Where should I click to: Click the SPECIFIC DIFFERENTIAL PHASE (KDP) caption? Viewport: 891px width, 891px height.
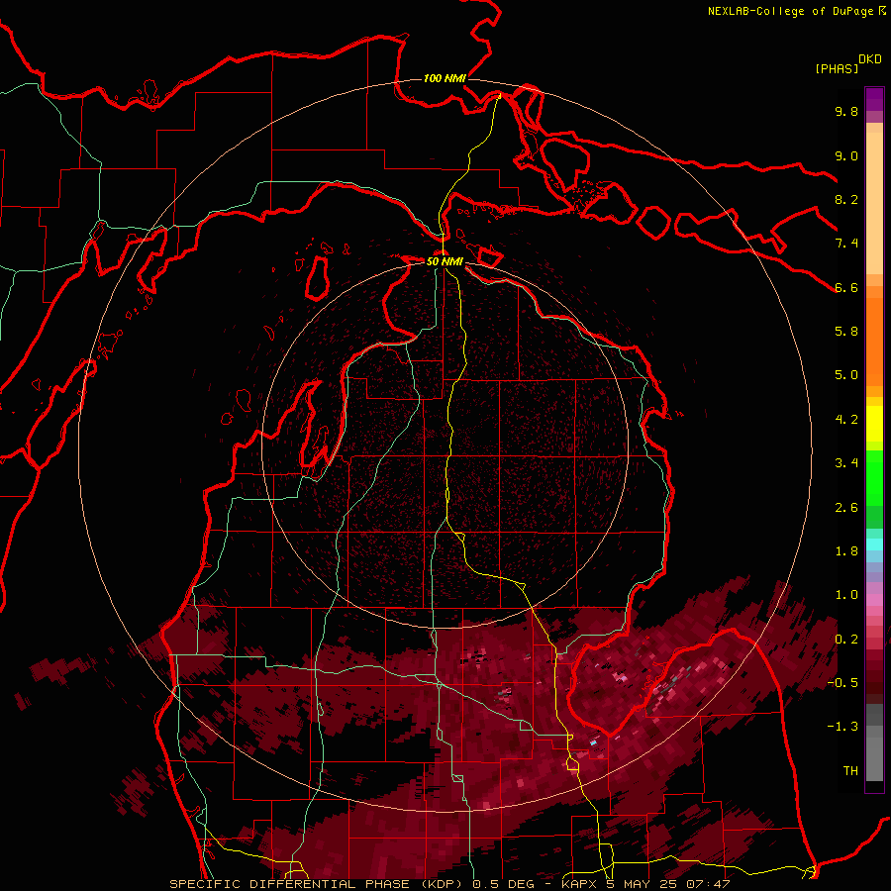[x=315, y=884]
